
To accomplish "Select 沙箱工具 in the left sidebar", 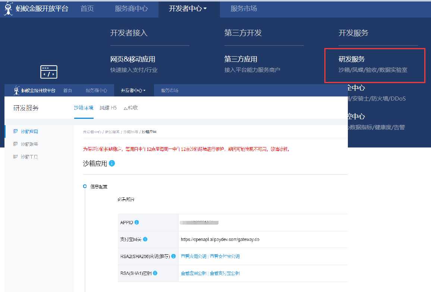I will (29, 157).
